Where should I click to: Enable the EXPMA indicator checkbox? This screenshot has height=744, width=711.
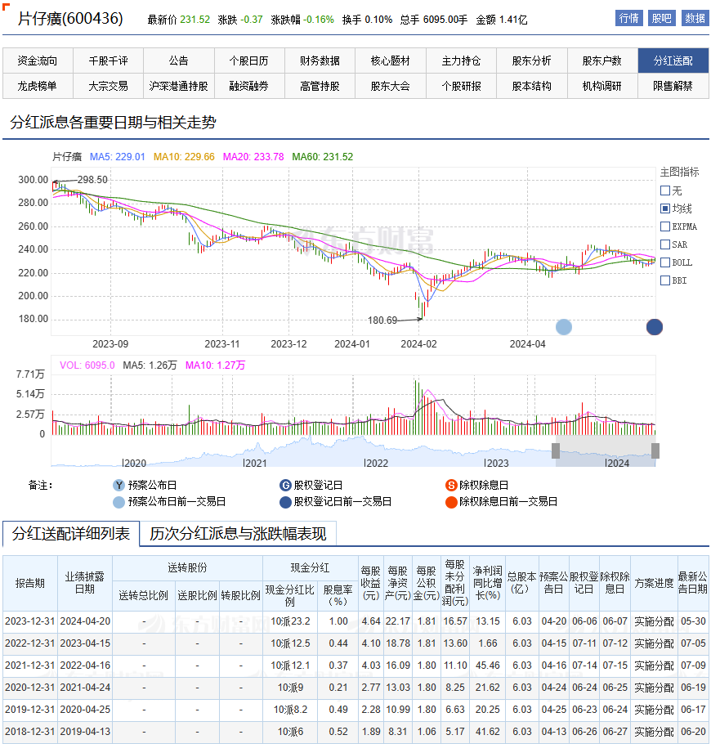665,226
